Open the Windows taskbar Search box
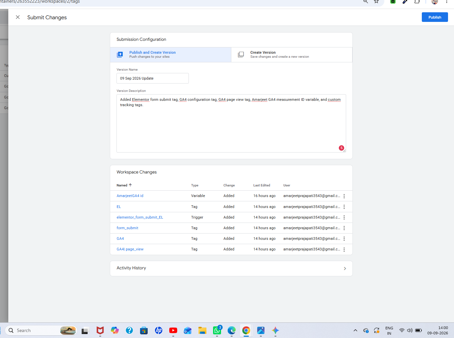This screenshot has height=338, width=454. [x=41, y=330]
